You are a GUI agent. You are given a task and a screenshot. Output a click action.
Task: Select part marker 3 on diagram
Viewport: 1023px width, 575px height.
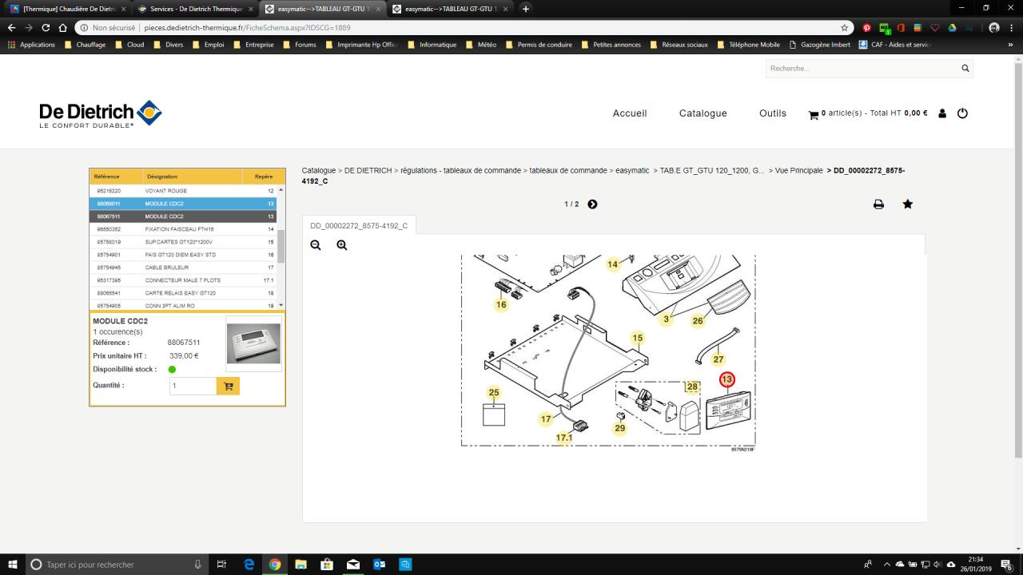pyautogui.click(x=667, y=319)
